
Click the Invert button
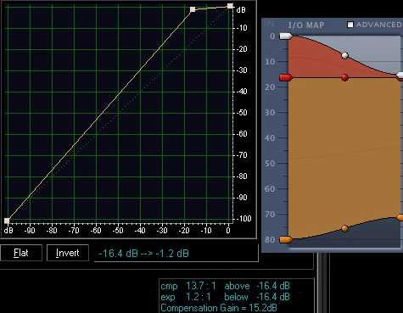click(x=68, y=253)
